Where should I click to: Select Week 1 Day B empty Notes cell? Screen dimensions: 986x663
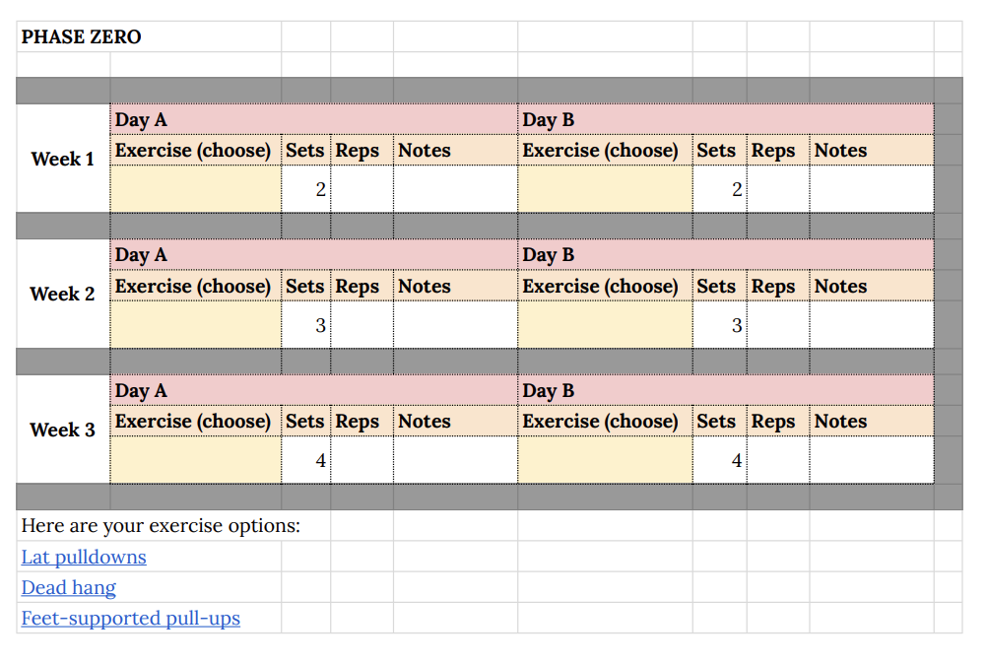[x=871, y=189]
